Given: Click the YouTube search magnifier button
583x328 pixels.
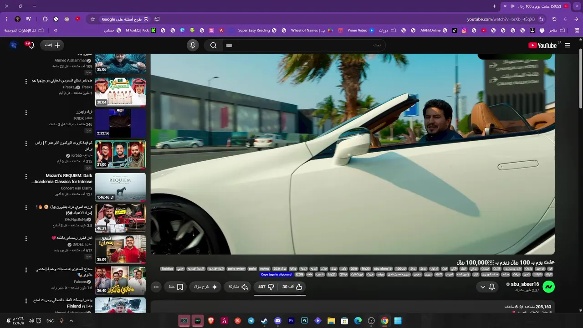Looking at the screenshot, I should pos(213,45).
